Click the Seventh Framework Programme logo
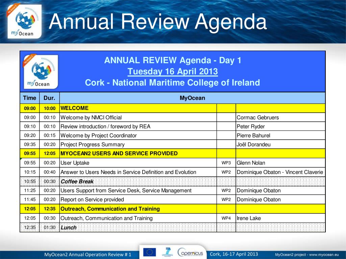Image resolution: width=346 pixels, height=259 pixels. click(x=168, y=252)
